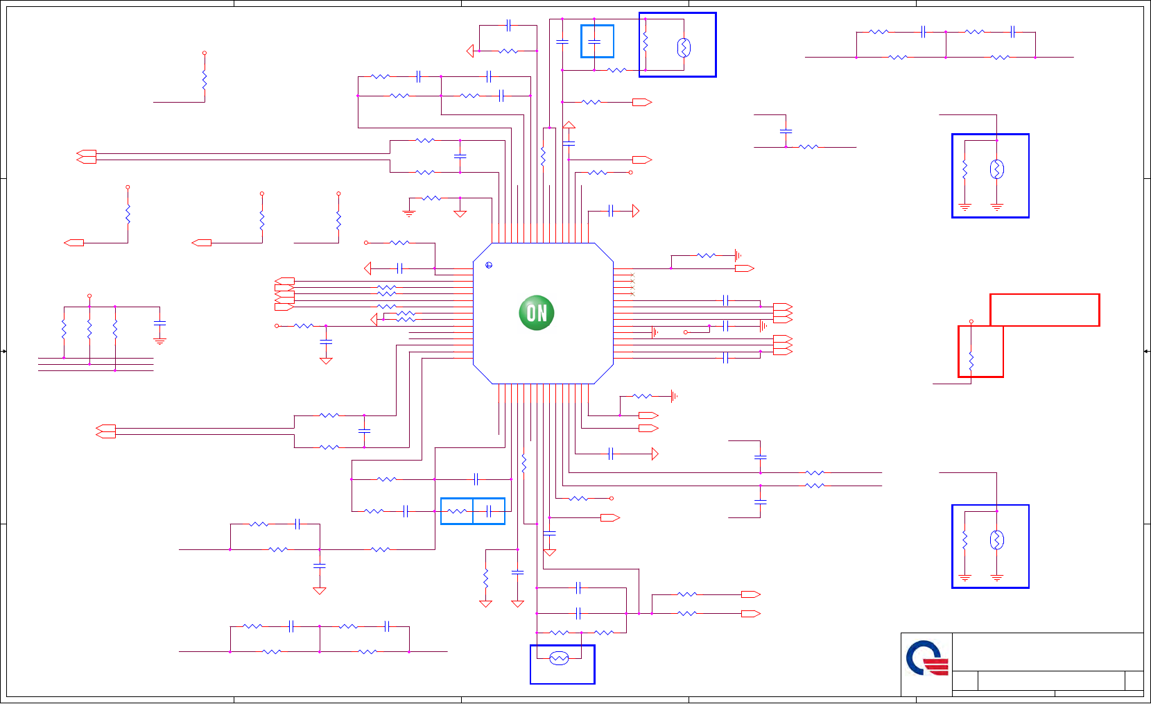Click the pin-1 marker circle on the chip
This screenshot has height=704, width=1151.
tap(489, 266)
